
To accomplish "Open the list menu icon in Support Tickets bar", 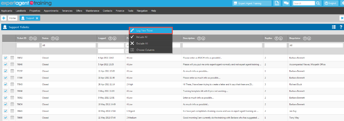I will click(334, 27).
